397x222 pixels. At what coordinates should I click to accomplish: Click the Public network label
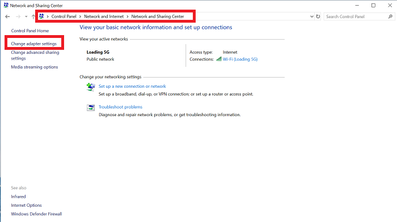100,59
